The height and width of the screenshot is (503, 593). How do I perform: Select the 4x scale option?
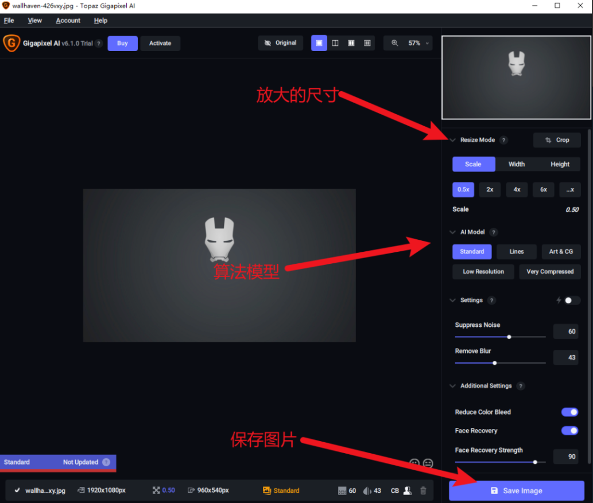pos(517,190)
